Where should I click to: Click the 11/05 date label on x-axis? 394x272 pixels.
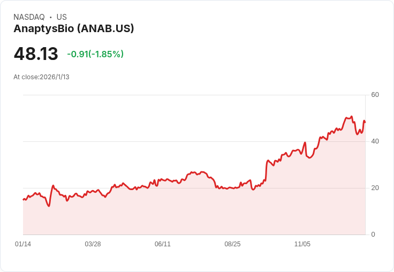point(302,244)
